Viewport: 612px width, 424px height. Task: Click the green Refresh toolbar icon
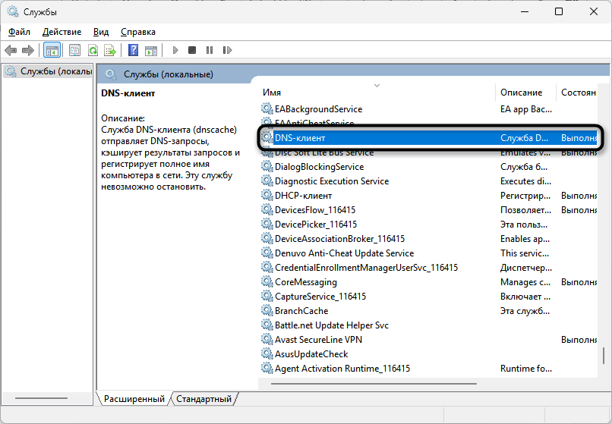coord(93,50)
